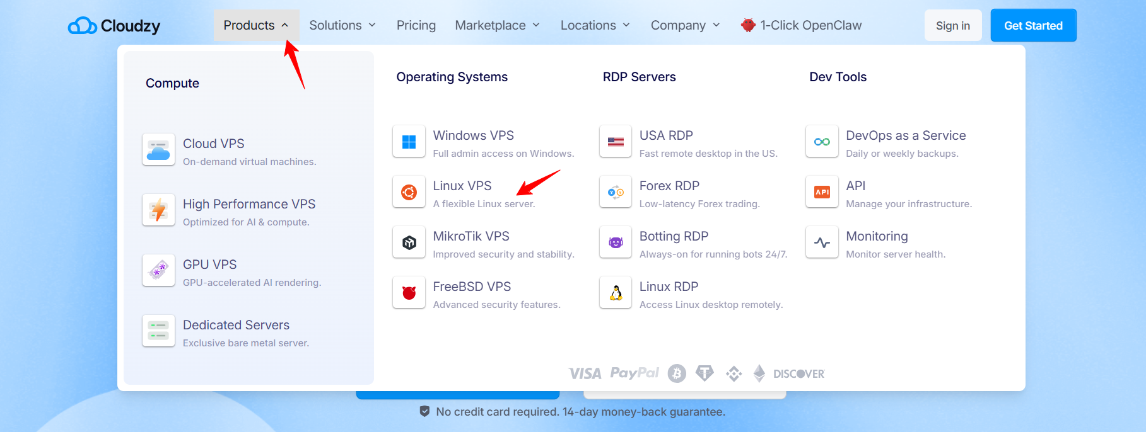
Task: Click the Dev Tools heading
Action: pyautogui.click(x=838, y=77)
